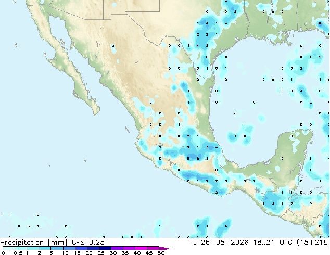Click the arrow tip beyond 50 mm
The image size is (330, 255).
click(x=165, y=248)
